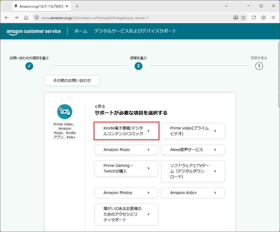The width and height of the screenshot is (280, 232).
Task: Click その他のお問い合わせ button
Action: pos(72,81)
